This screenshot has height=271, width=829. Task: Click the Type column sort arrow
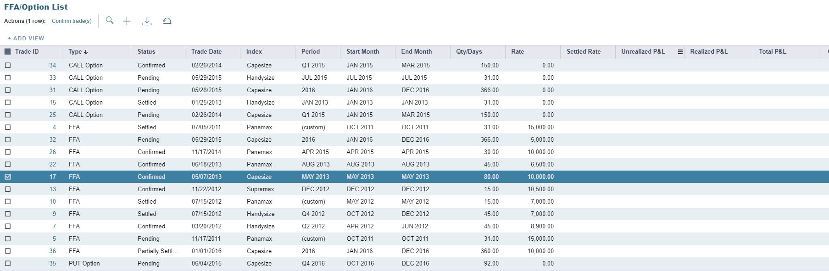[86, 52]
